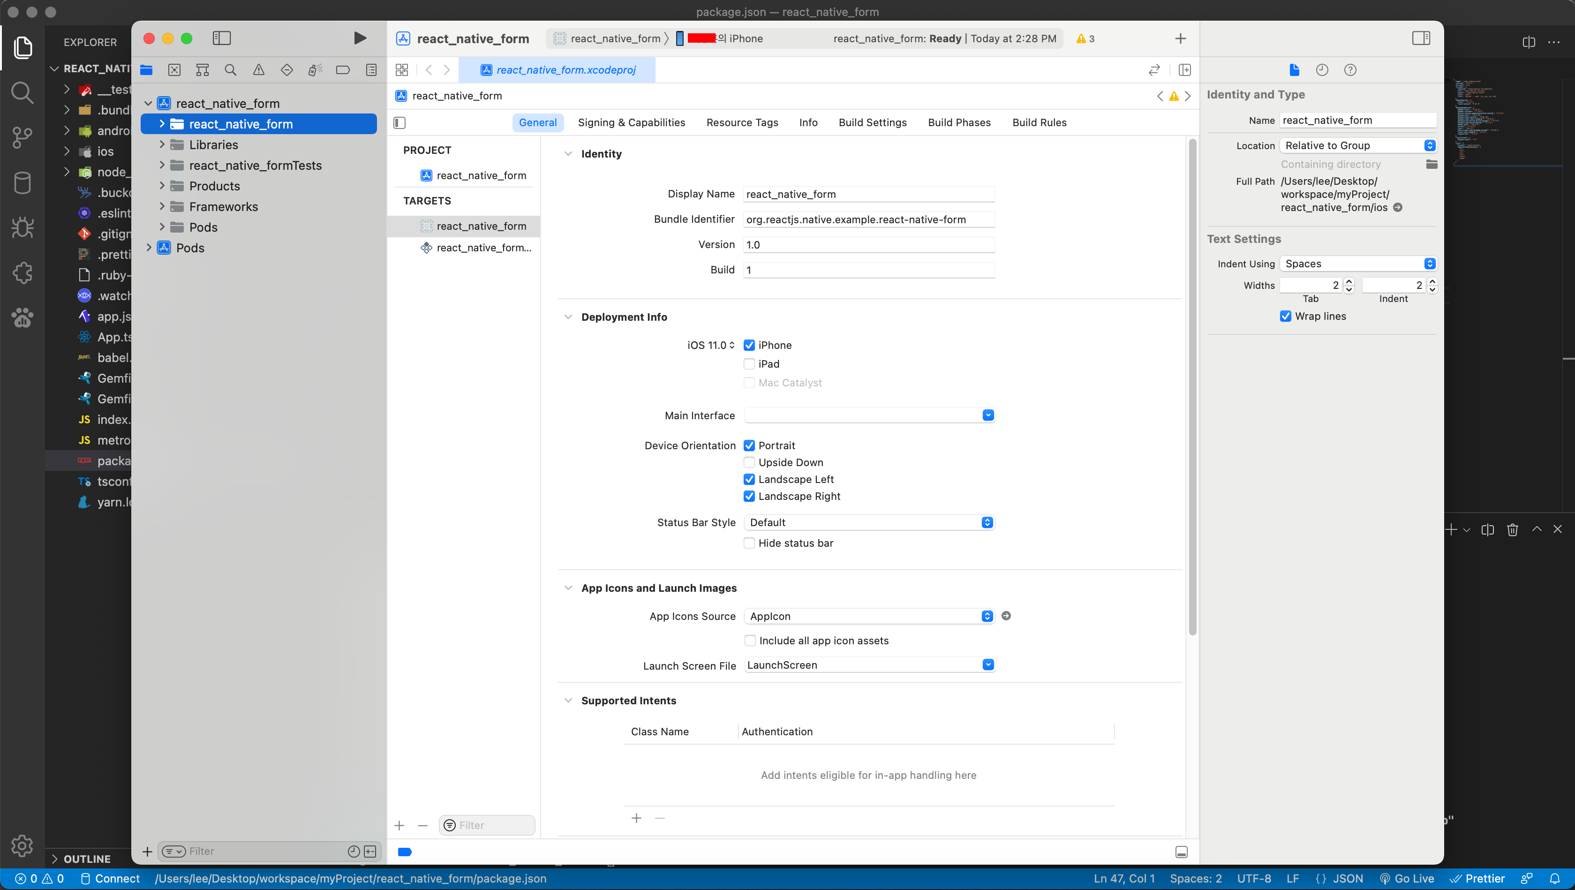Open the Indent Using Spaces dropdown
Viewport: 1575px width, 890px height.
pos(1357,264)
